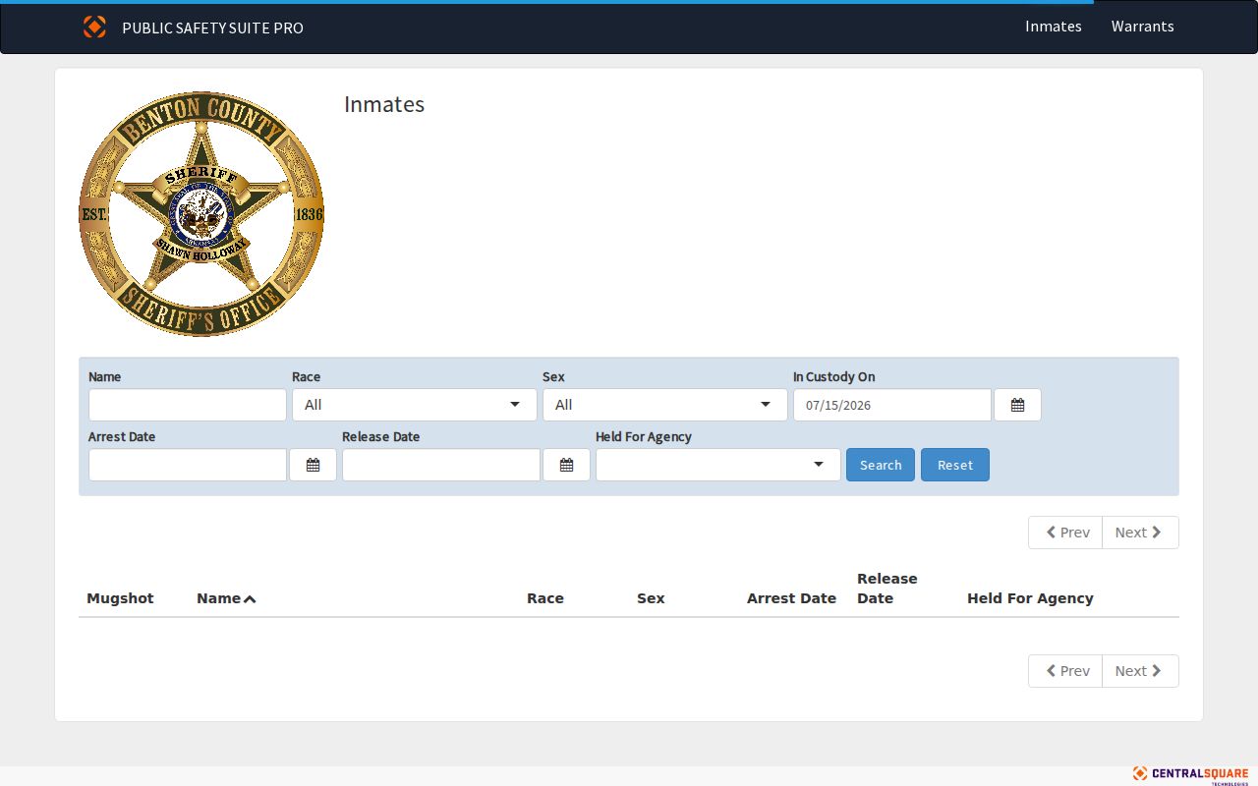1258x786 pixels.
Task: Focus the In Custody On date field
Action: click(x=892, y=405)
